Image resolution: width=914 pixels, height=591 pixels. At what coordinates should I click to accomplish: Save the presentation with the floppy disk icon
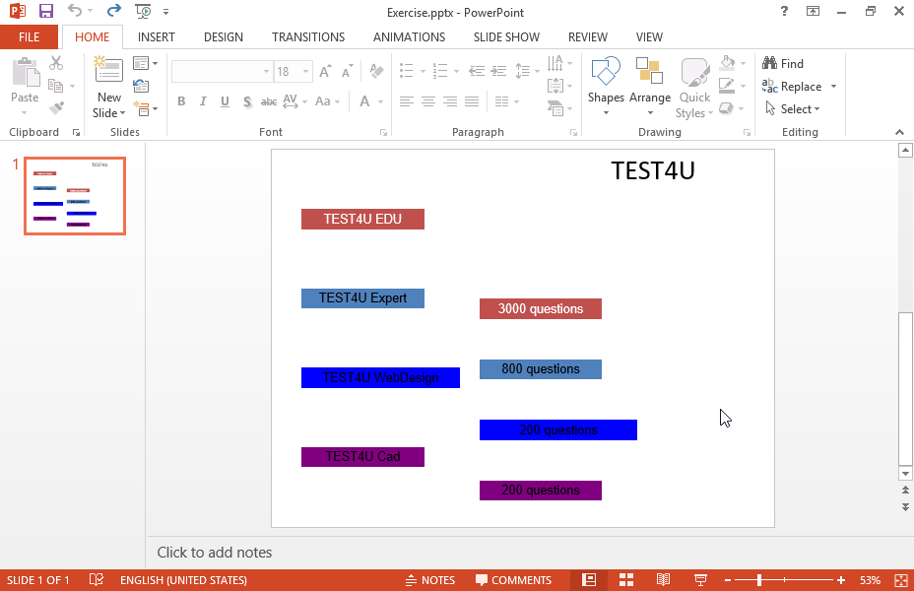click(x=46, y=11)
